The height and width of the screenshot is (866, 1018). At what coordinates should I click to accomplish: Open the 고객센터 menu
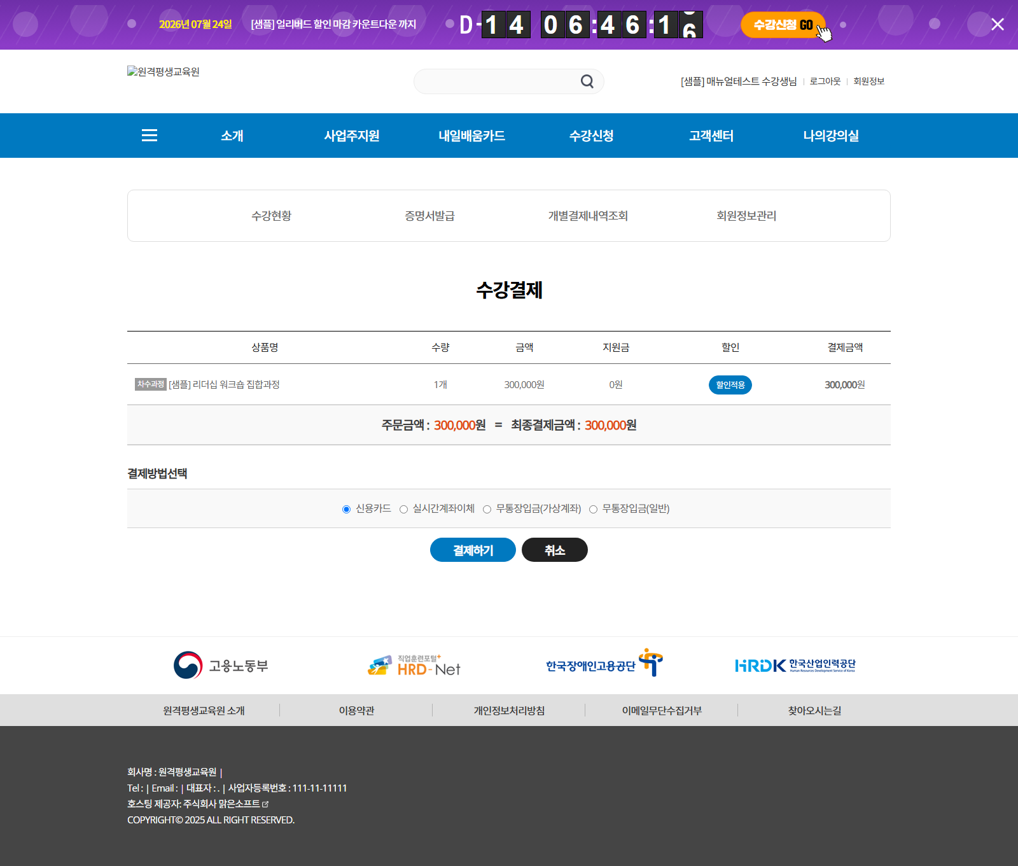coord(711,136)
